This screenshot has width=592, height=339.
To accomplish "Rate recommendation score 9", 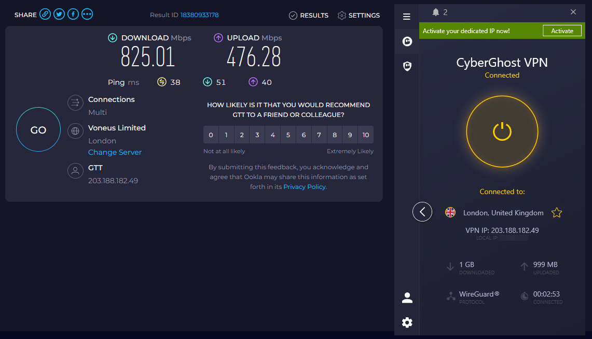I will click(350, 135).
